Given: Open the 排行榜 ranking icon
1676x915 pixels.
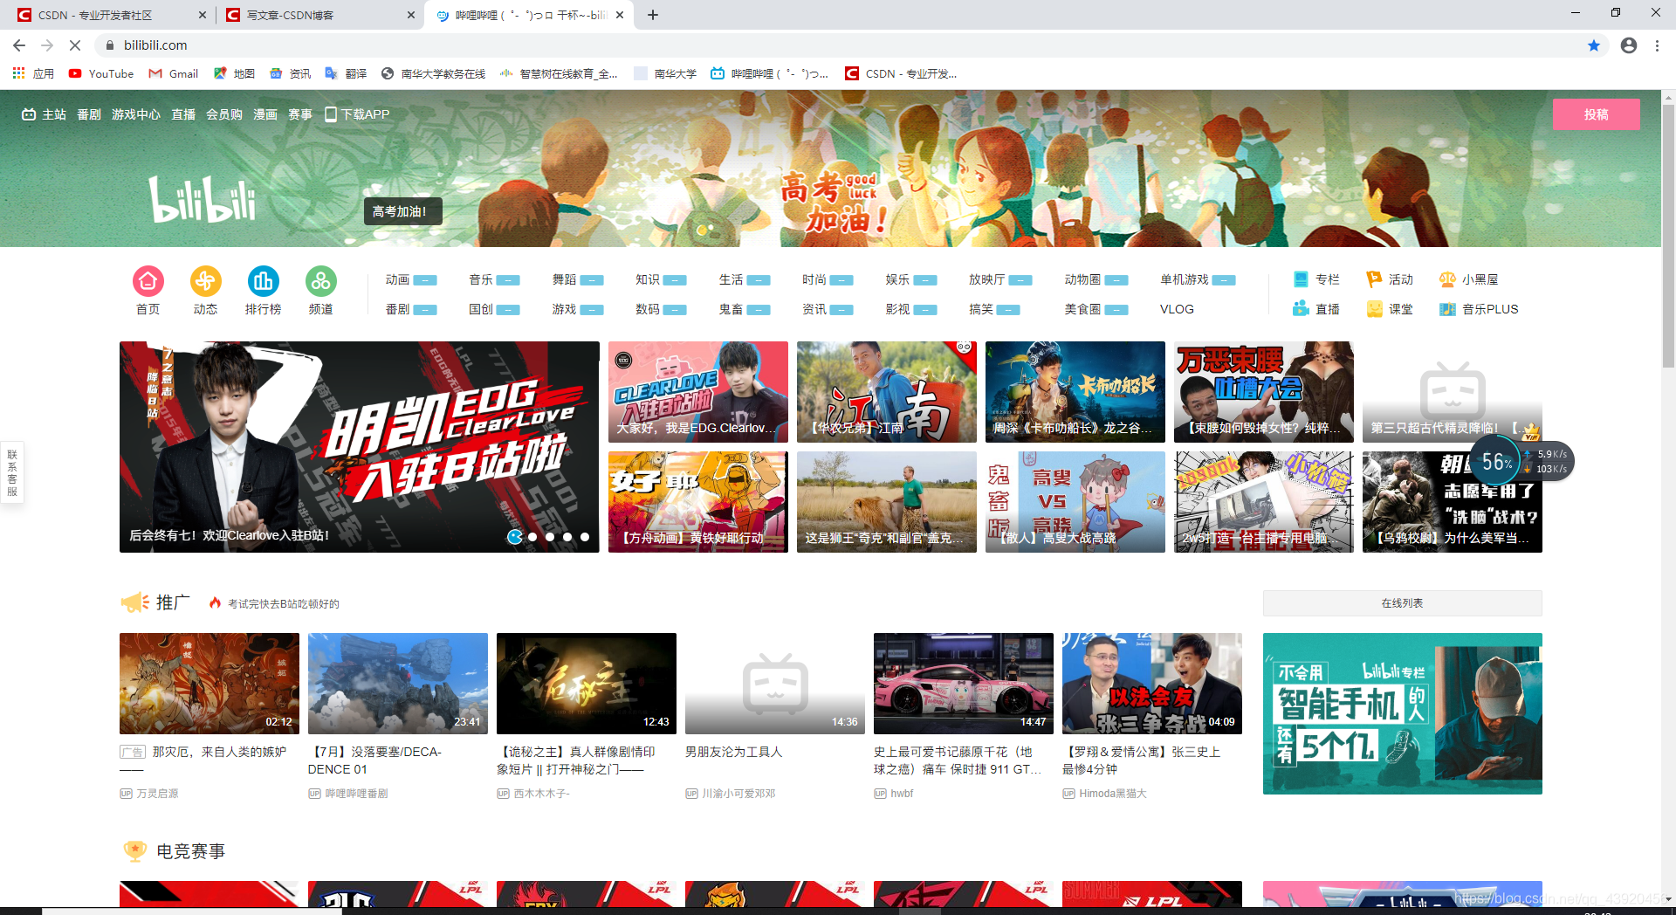Looking at the screenshot, I should pos(263,281).
